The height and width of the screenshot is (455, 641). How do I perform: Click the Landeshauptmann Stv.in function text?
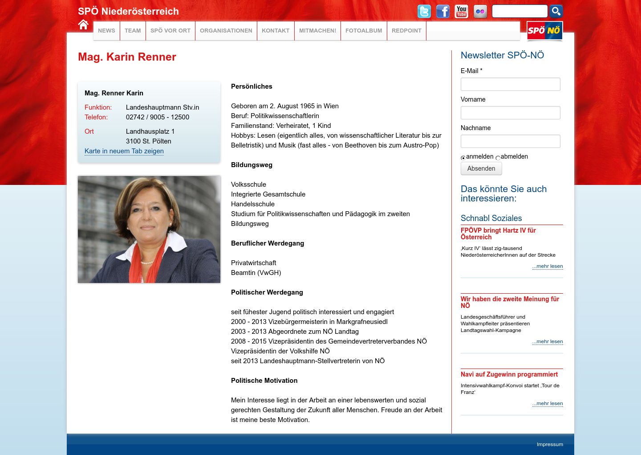pos(162,107)
